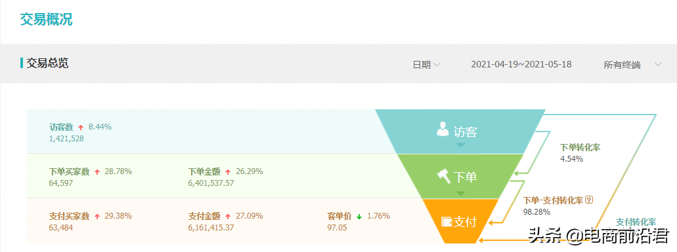This screenshot has width=677, height=252.
Task: Click the 支付金额 metric label
Action: click(x=204, y=216)
